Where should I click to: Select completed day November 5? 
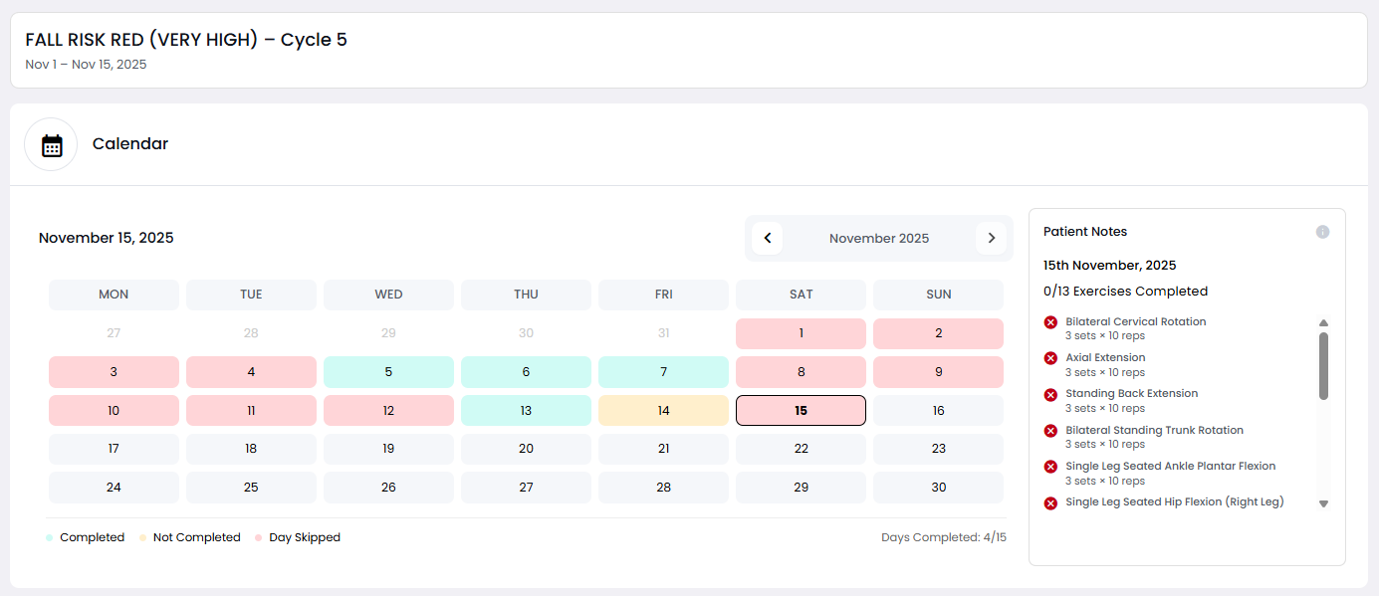coord(388,371)
